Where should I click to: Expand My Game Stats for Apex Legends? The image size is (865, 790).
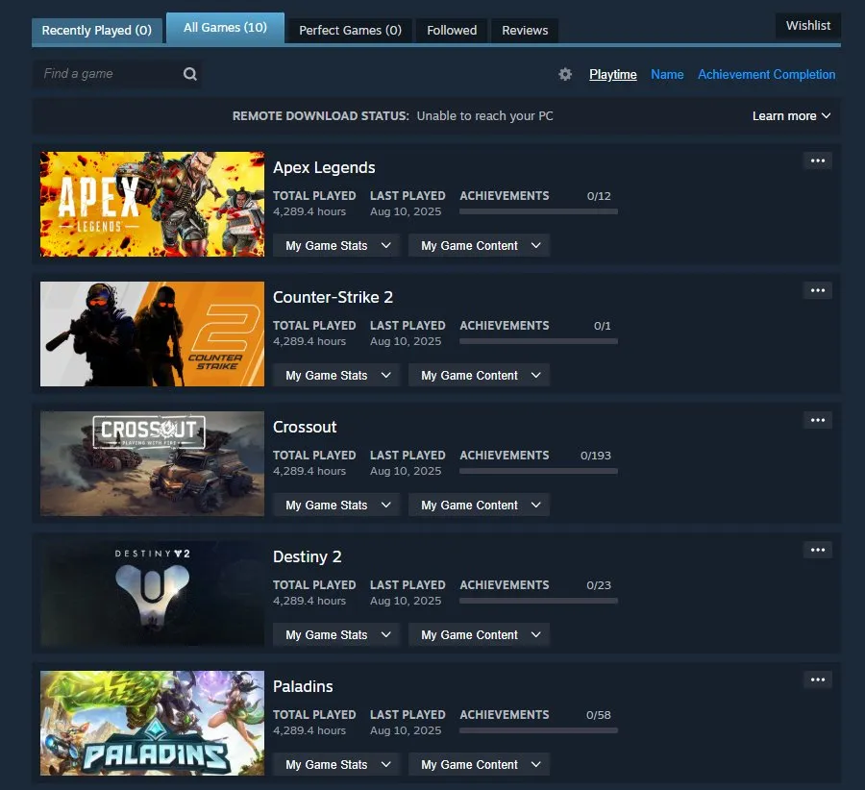point(336,245)
